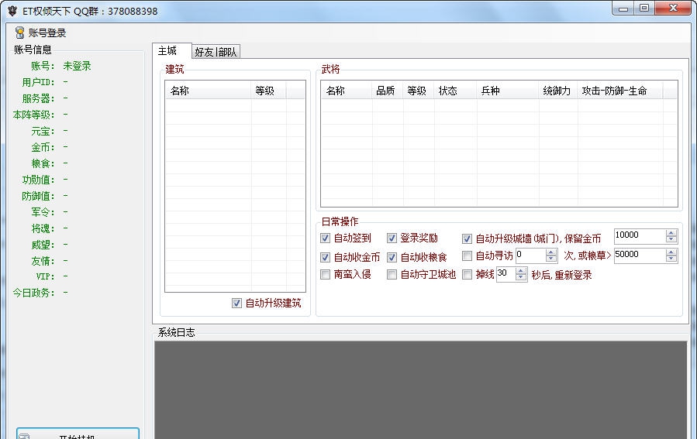Toggle the 自动签到 checkbox

pos(326,238)
